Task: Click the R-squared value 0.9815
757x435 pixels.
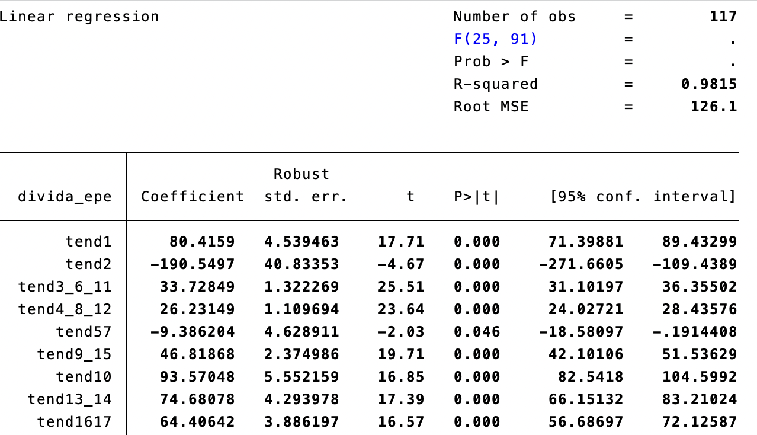Action: tap(709, 84)
